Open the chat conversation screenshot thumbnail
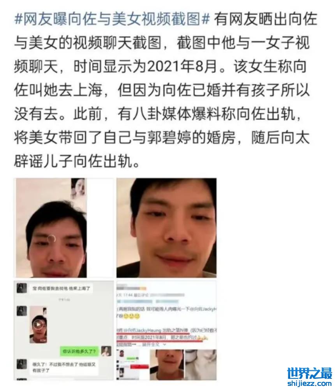 point(64,330)
